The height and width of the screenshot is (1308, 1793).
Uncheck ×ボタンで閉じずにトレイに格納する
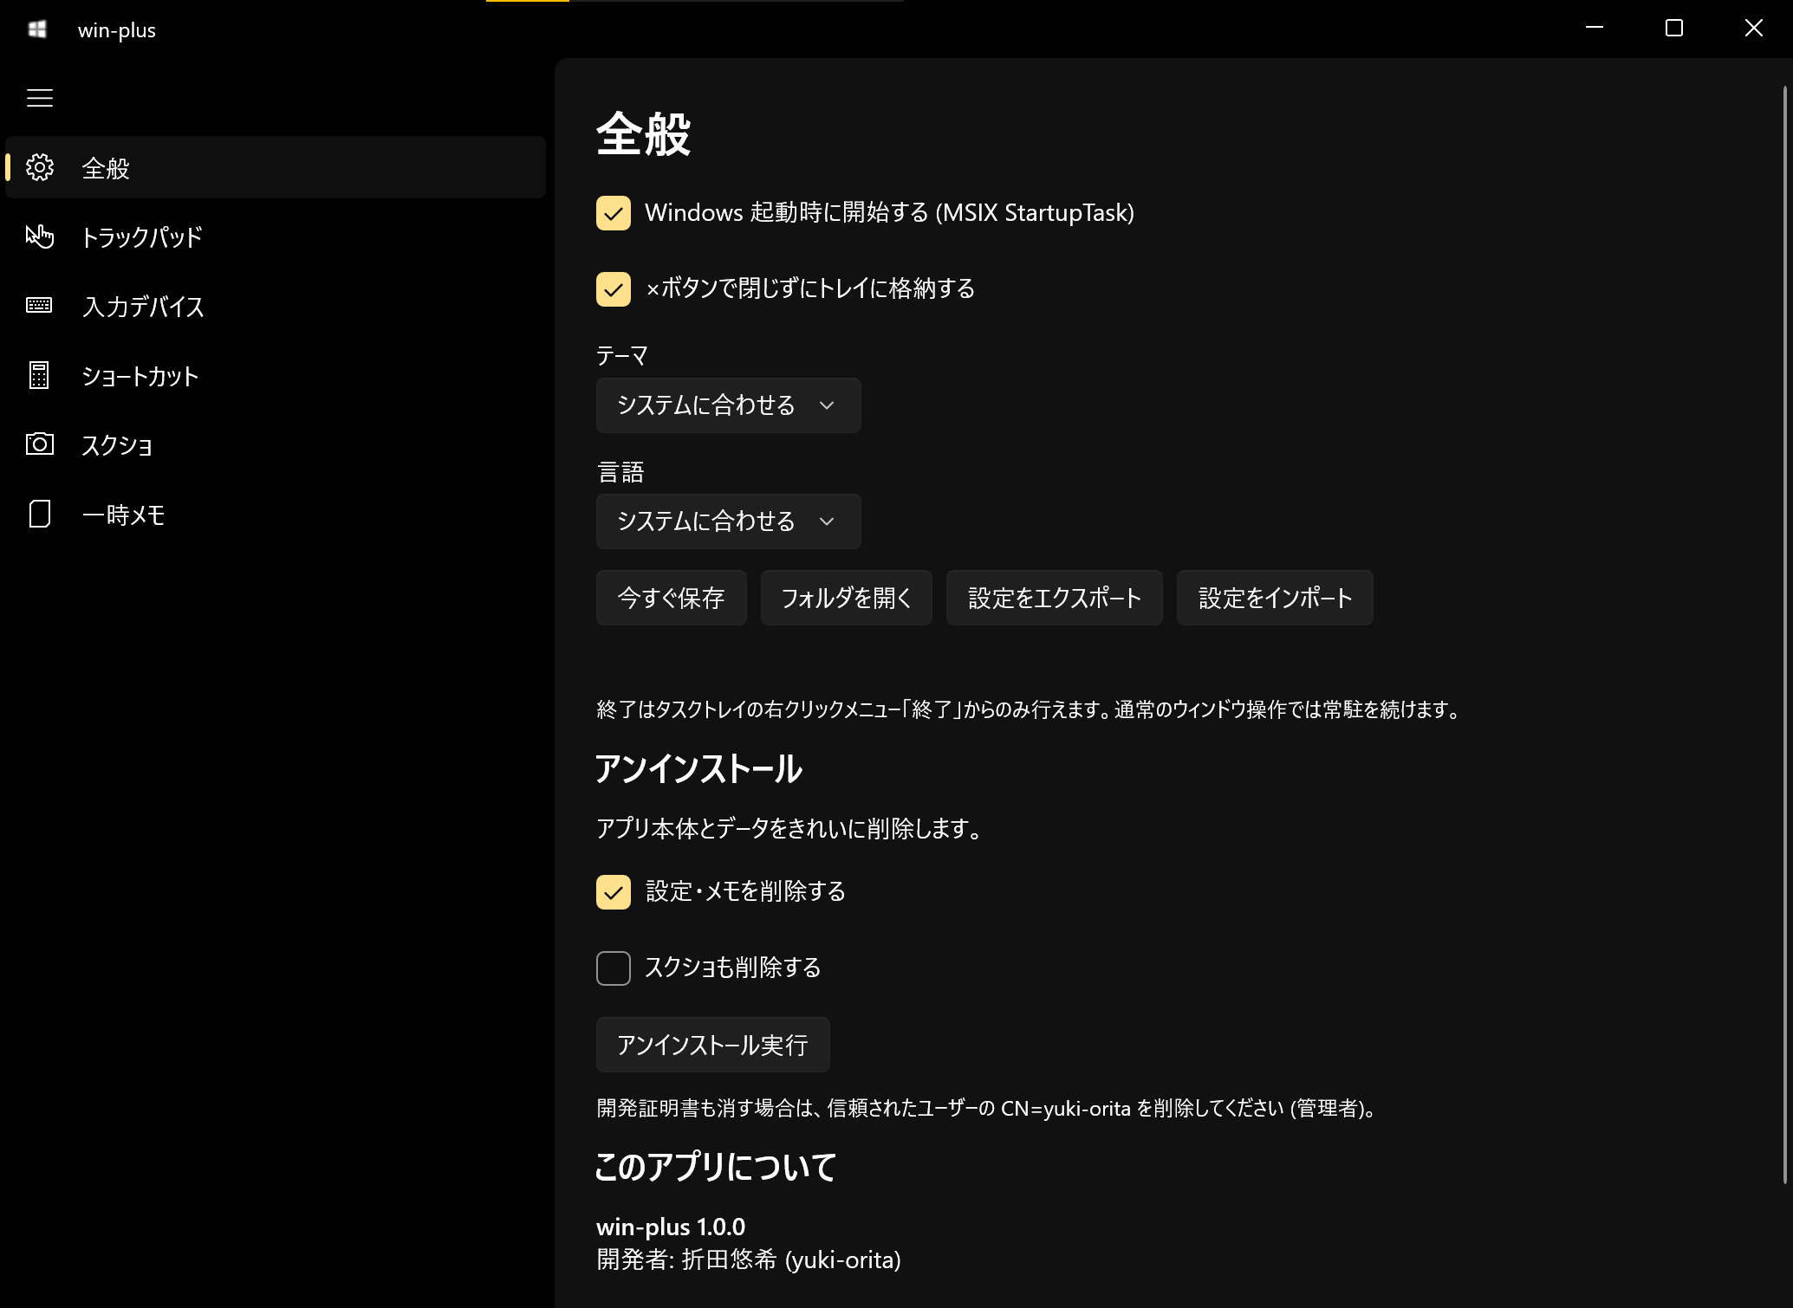coord(614,289)
